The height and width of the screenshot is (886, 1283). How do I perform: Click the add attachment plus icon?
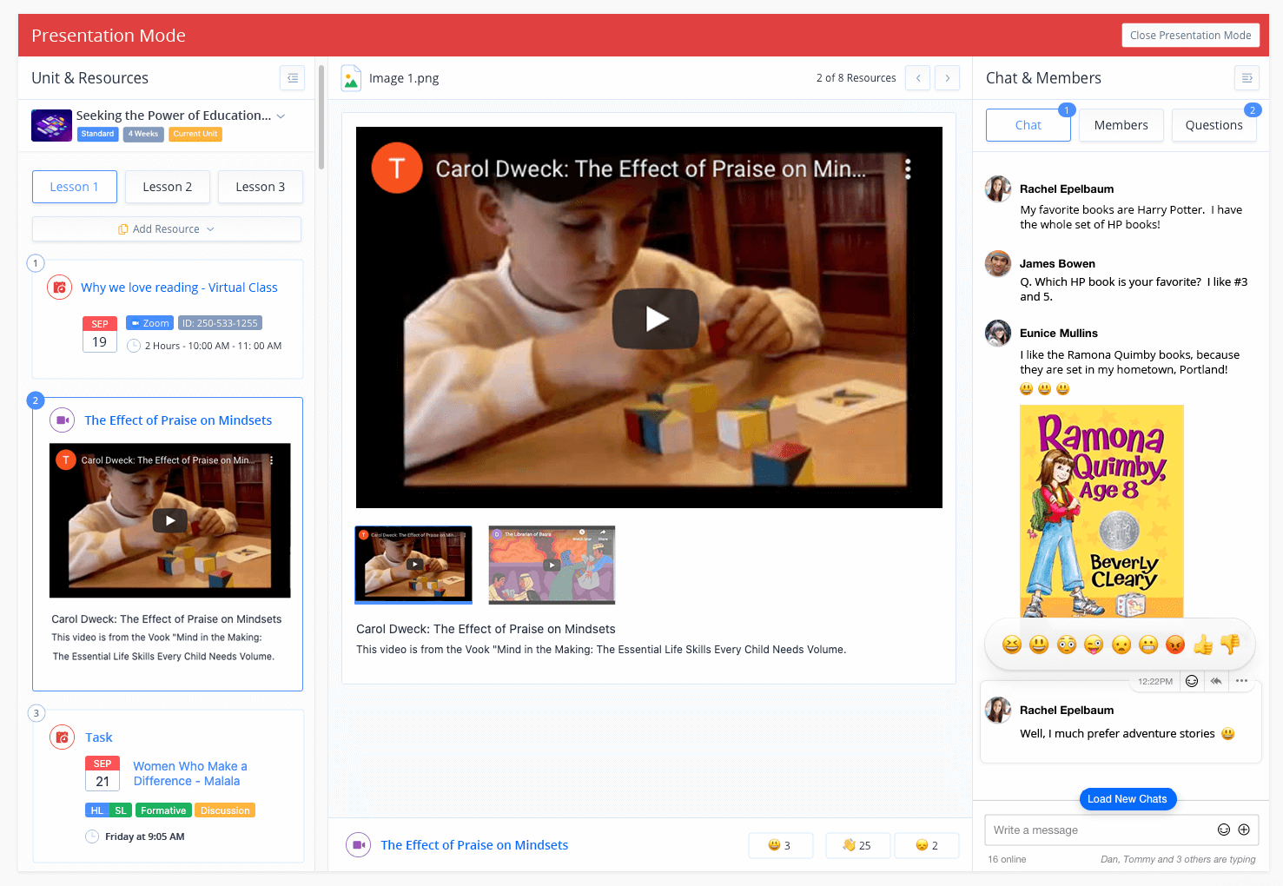(x=1244, y=830)
